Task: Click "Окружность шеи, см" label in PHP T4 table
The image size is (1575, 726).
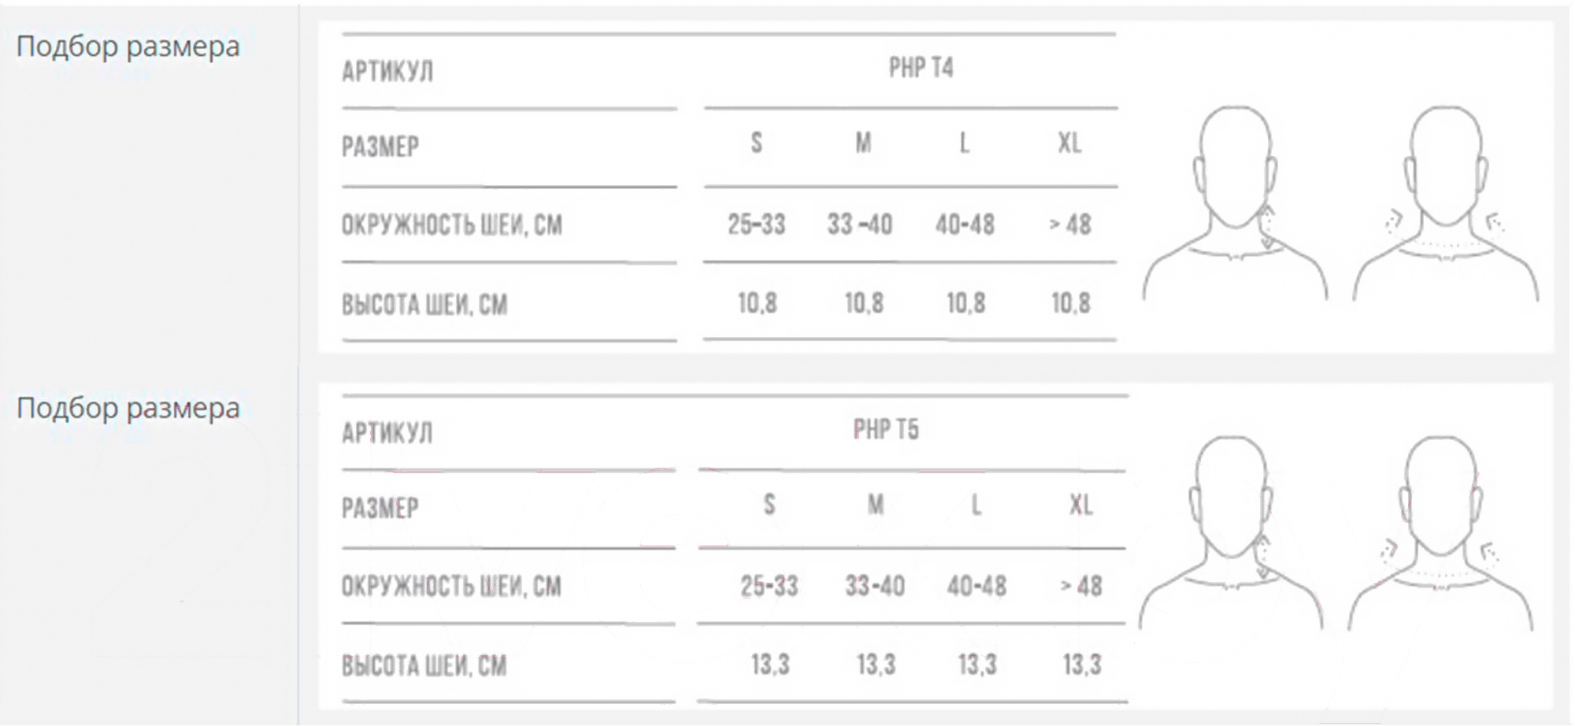Action: [451, 226]
